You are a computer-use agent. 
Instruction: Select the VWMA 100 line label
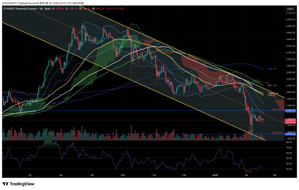[x=273, y=93]
